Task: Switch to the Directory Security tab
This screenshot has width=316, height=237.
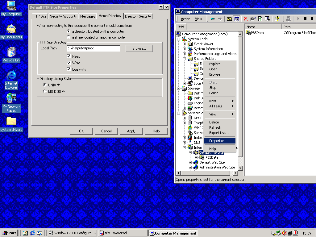Action: click(x=138, y=16)
